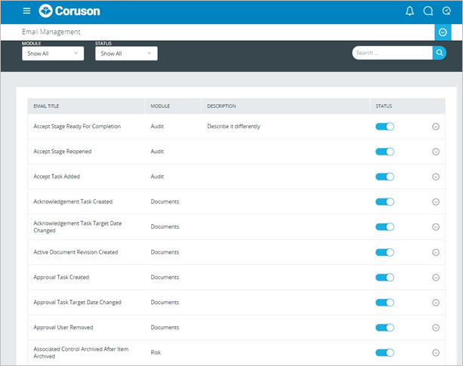The width and height of the screenshot is (463, 366).
Task: Click the clock checkmark icon in header
Action: click(446, 11)
